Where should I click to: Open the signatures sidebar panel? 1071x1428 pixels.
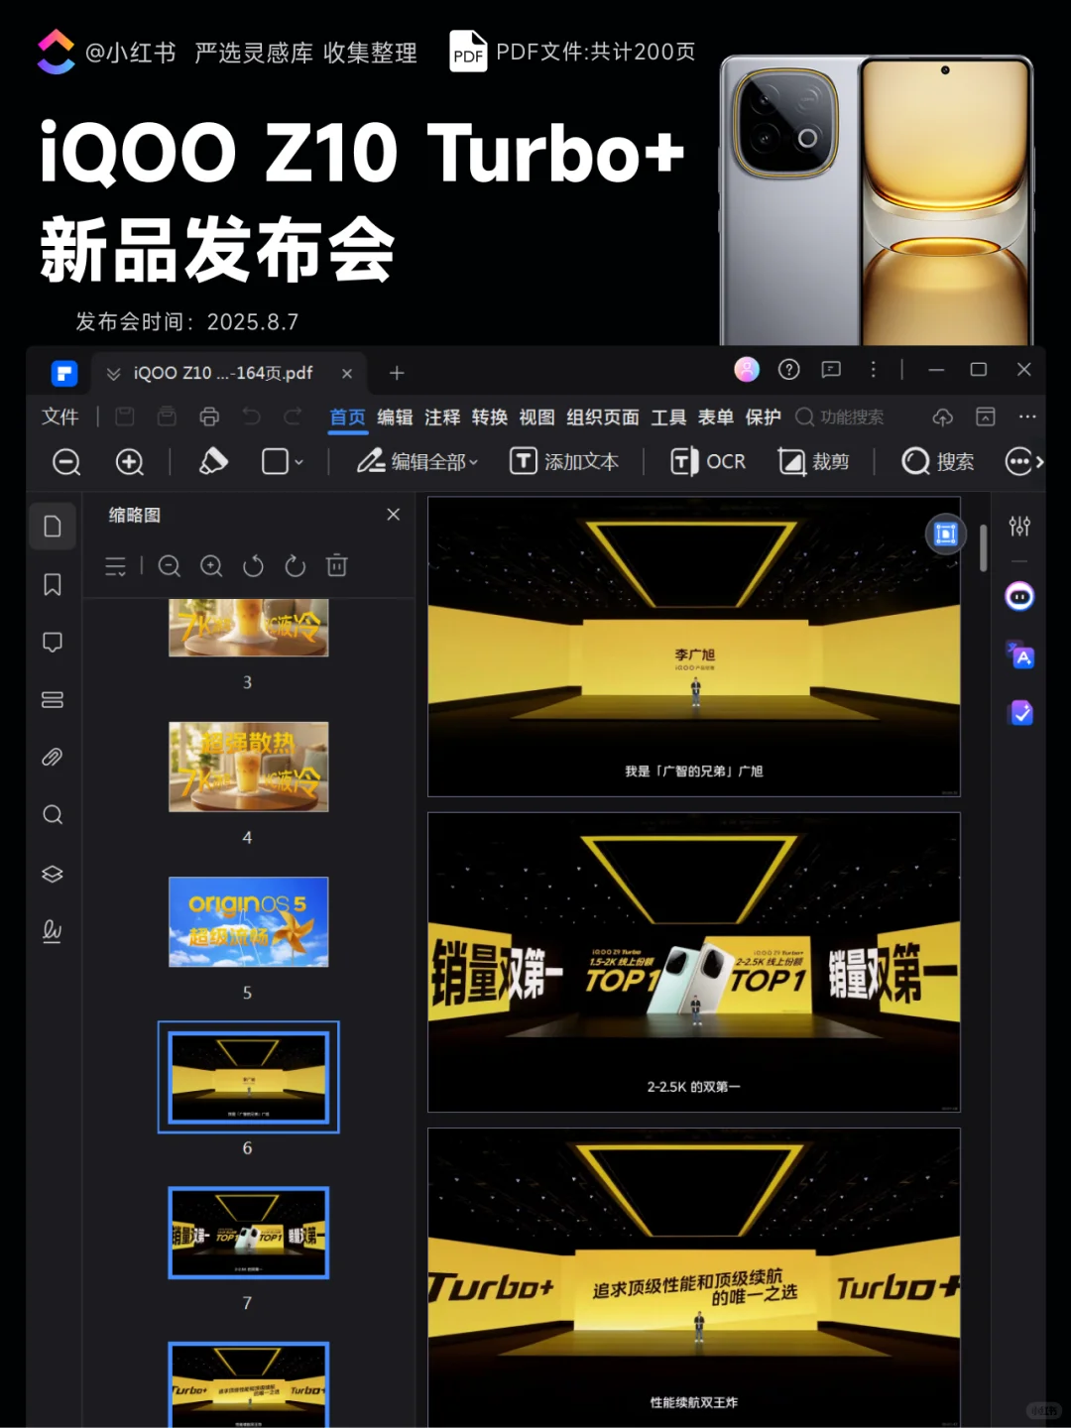pyautogui.click(x=53, y=931)
